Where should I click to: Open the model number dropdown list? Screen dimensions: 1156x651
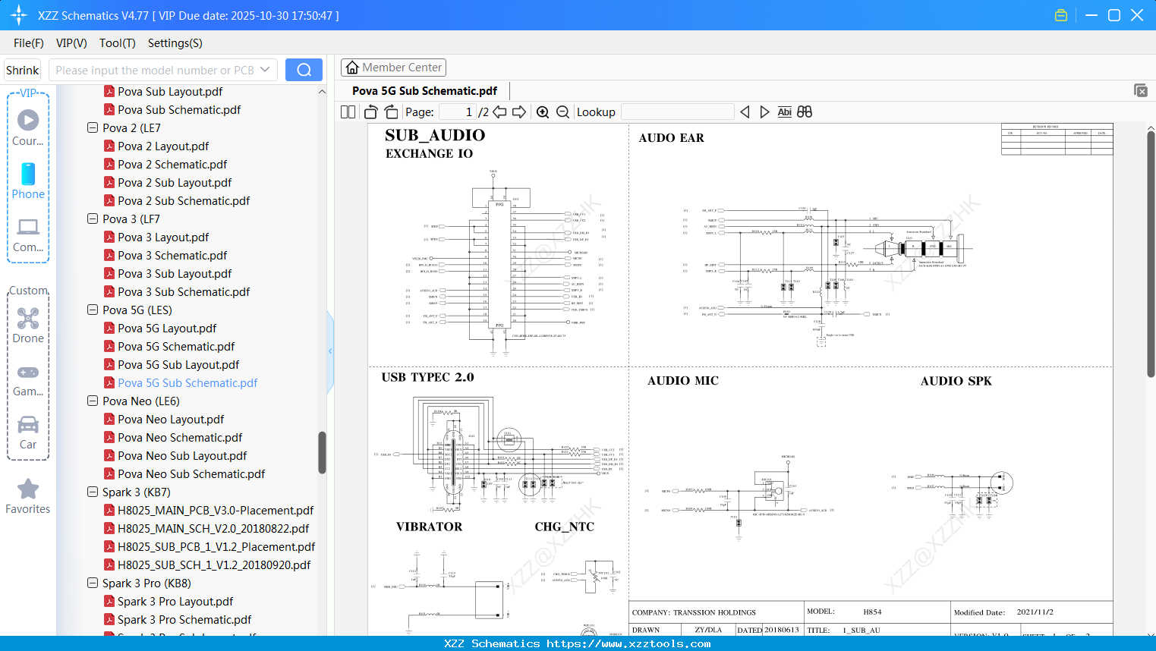click(x=263, y=69)
